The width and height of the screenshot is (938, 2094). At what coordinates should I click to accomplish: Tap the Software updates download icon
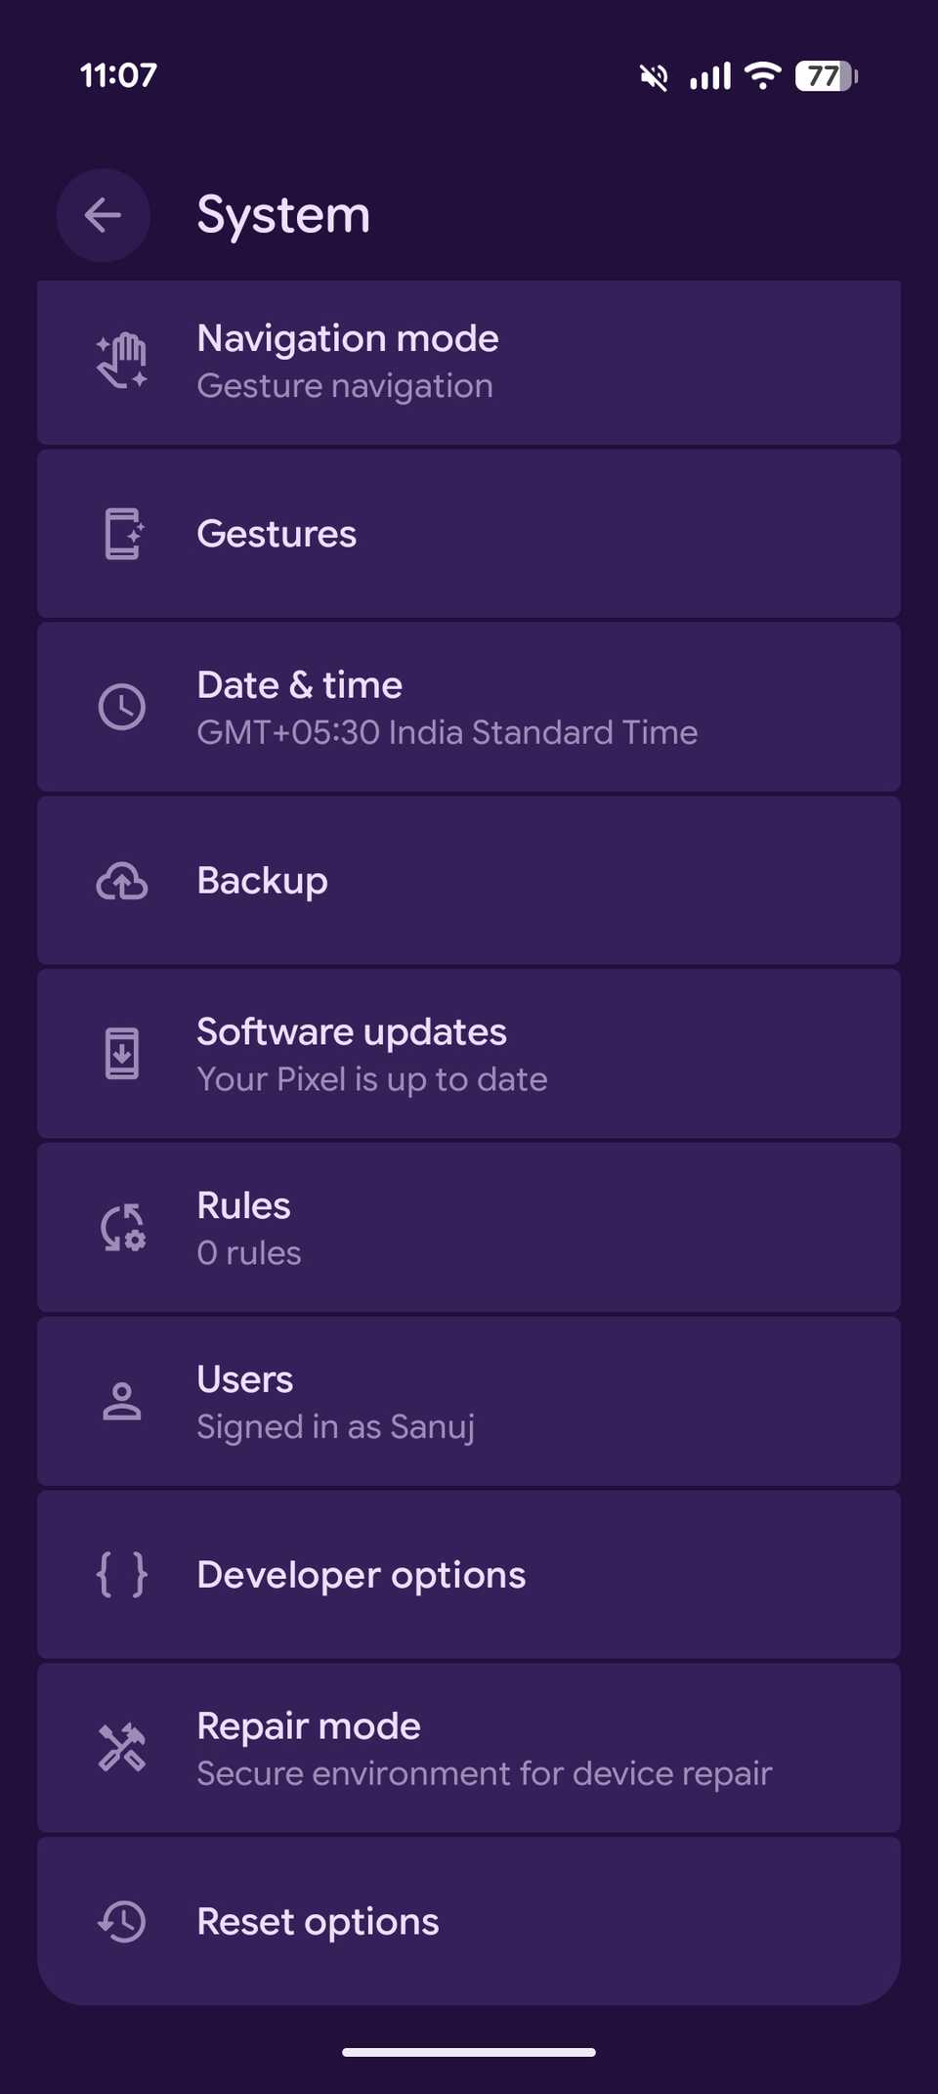[122, 1054]
